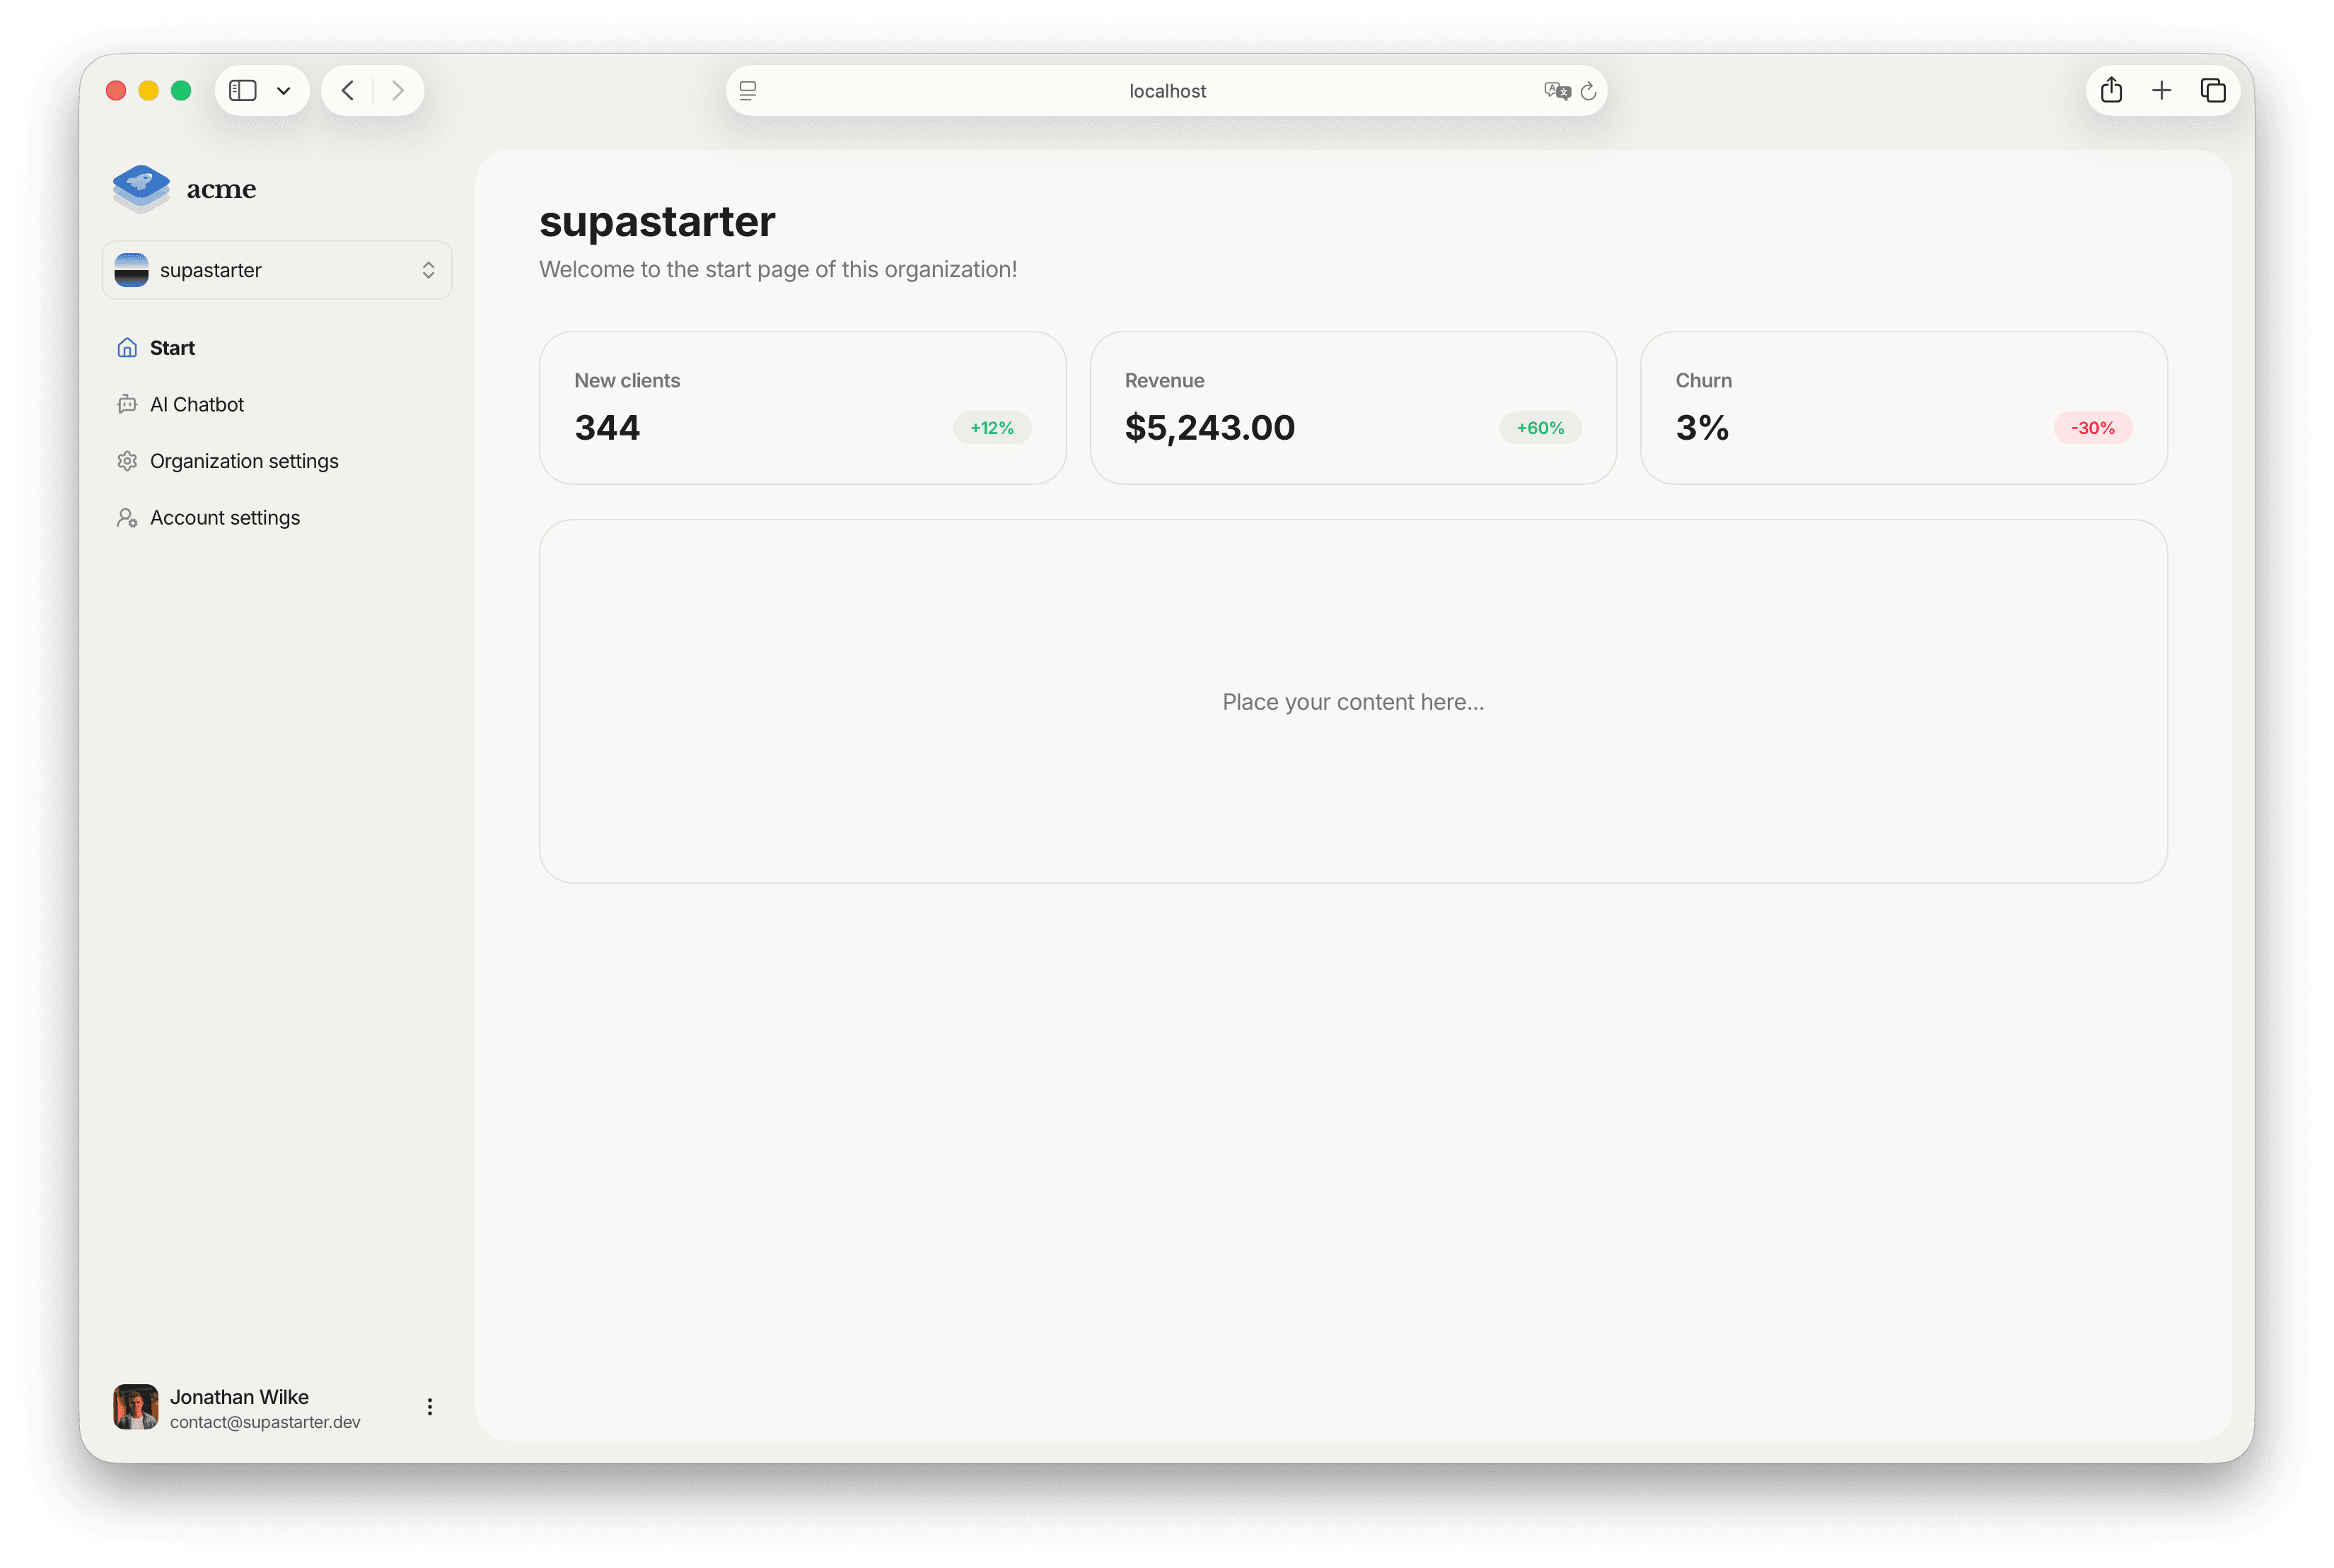Expand the sidebar toggle chevron
2334x1568 pixels.
[x=283, y=90]
